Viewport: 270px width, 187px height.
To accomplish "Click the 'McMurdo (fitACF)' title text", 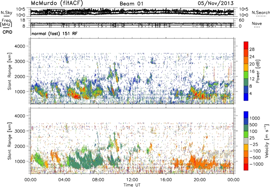I will pos(57,3).
